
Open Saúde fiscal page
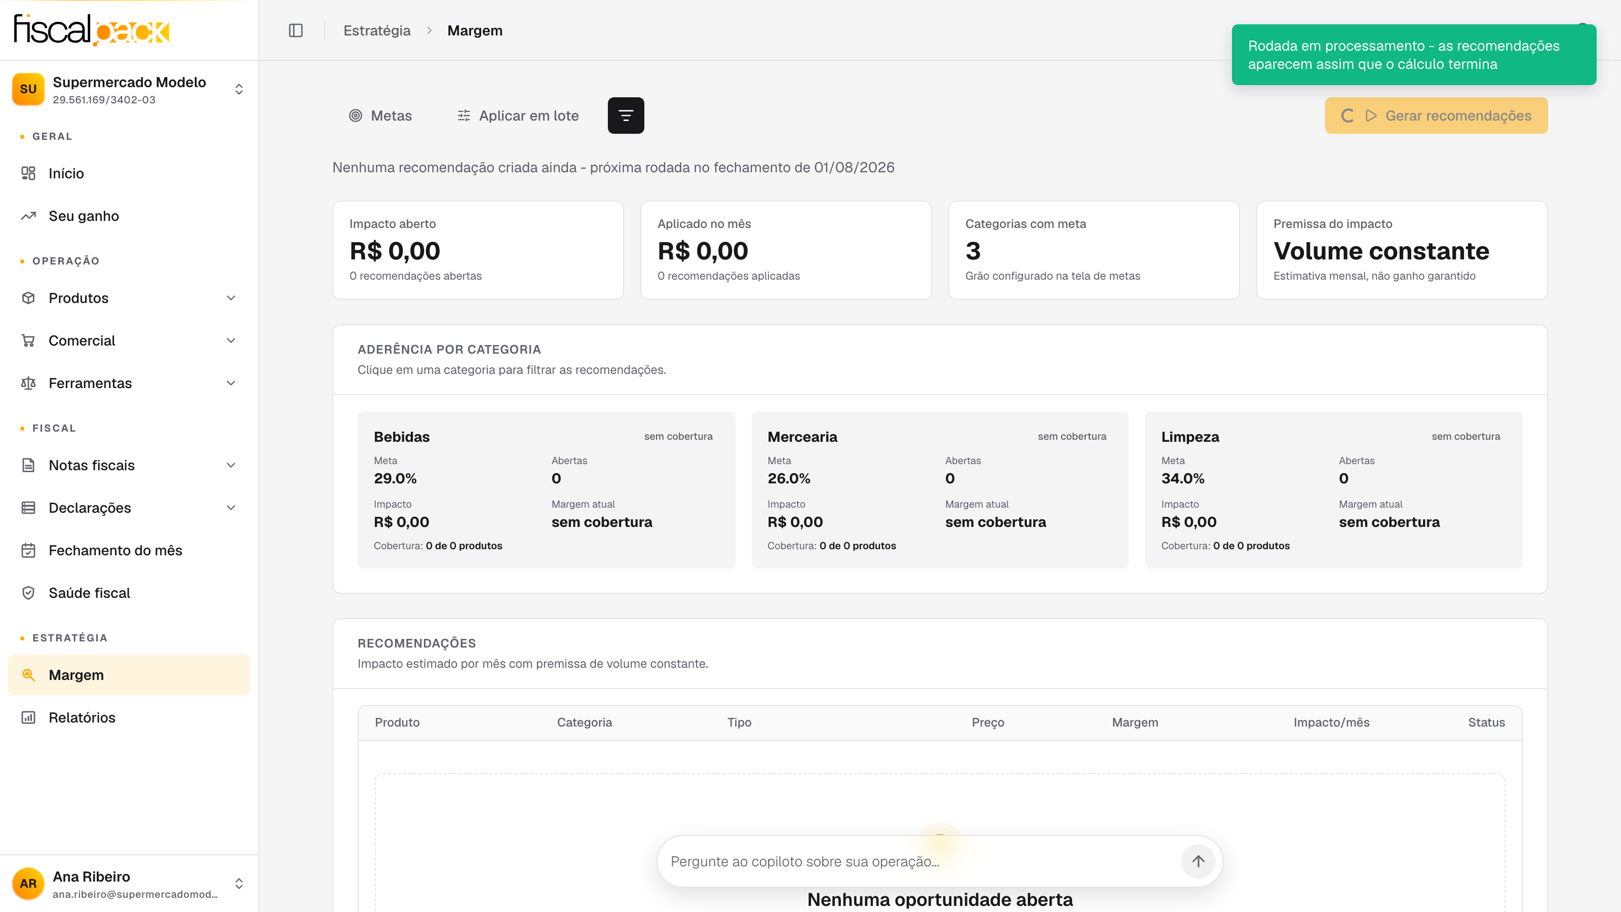(129, 593)
